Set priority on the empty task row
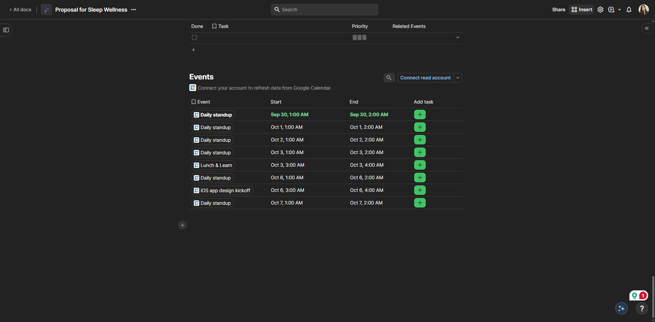The width and height of the screenshot is (655, 322). tap(360, 37)
